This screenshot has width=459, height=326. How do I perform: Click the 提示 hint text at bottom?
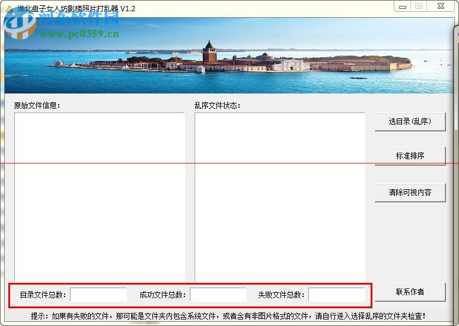[x=228, y=316]
